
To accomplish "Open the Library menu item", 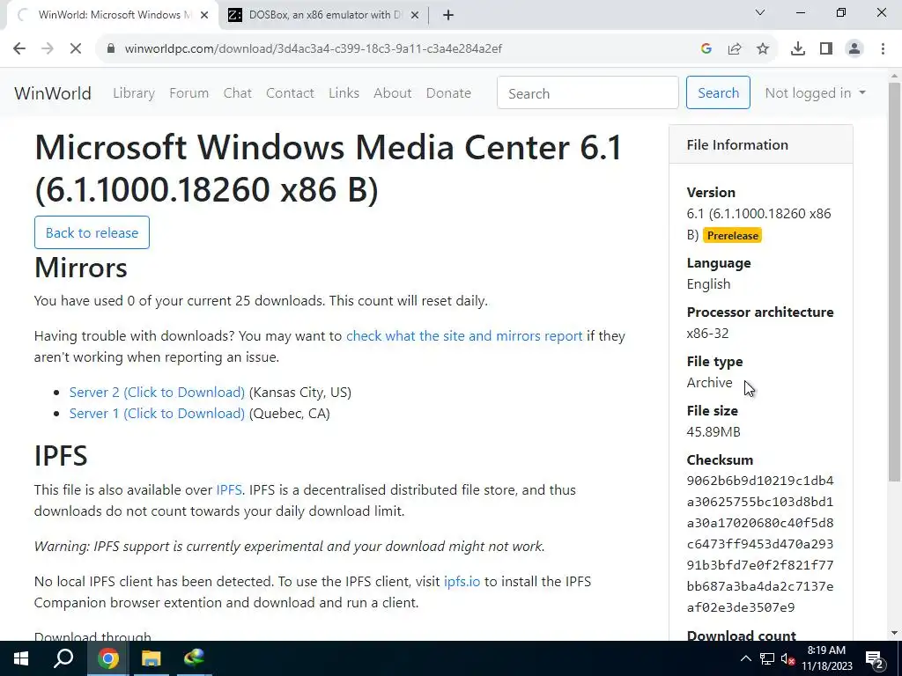I will coord(134,93).
